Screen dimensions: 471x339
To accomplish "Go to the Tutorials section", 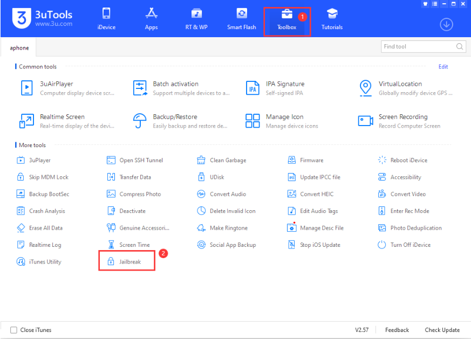I will point(332,18).
